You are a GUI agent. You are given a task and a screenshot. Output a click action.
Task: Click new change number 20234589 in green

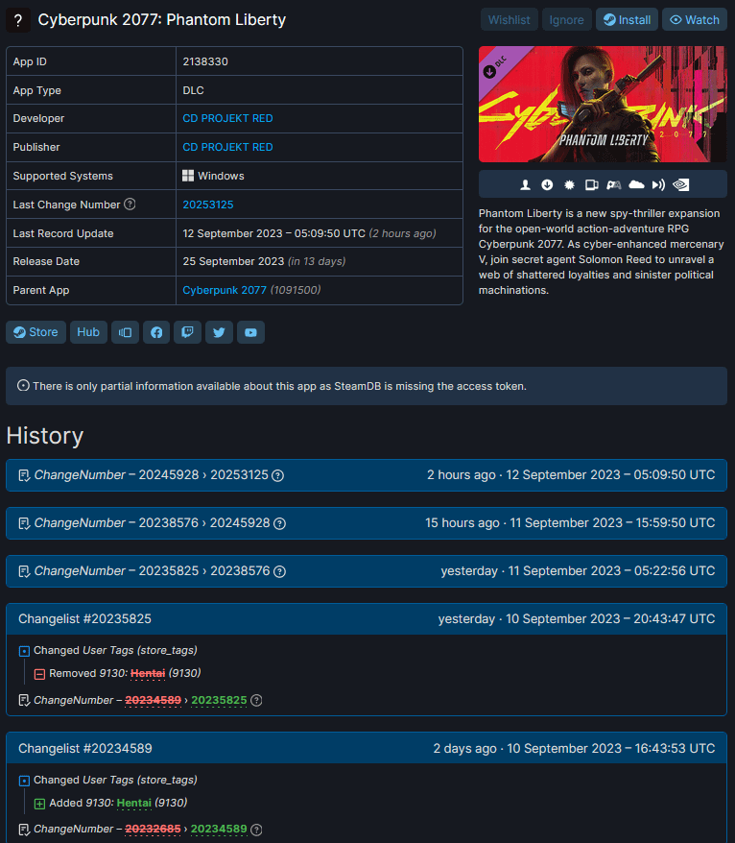219,829
